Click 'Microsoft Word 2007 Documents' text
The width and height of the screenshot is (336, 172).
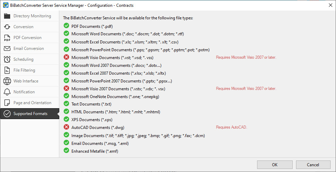click(x=117, y=65)
